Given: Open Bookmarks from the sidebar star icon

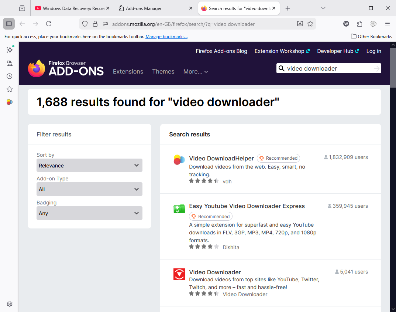Looking at the screenshot, I should tap(9, 89).
